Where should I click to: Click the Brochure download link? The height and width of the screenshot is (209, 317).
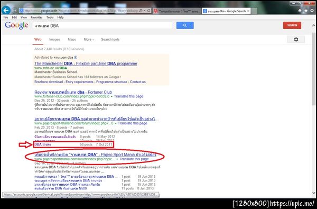[49, 82]
